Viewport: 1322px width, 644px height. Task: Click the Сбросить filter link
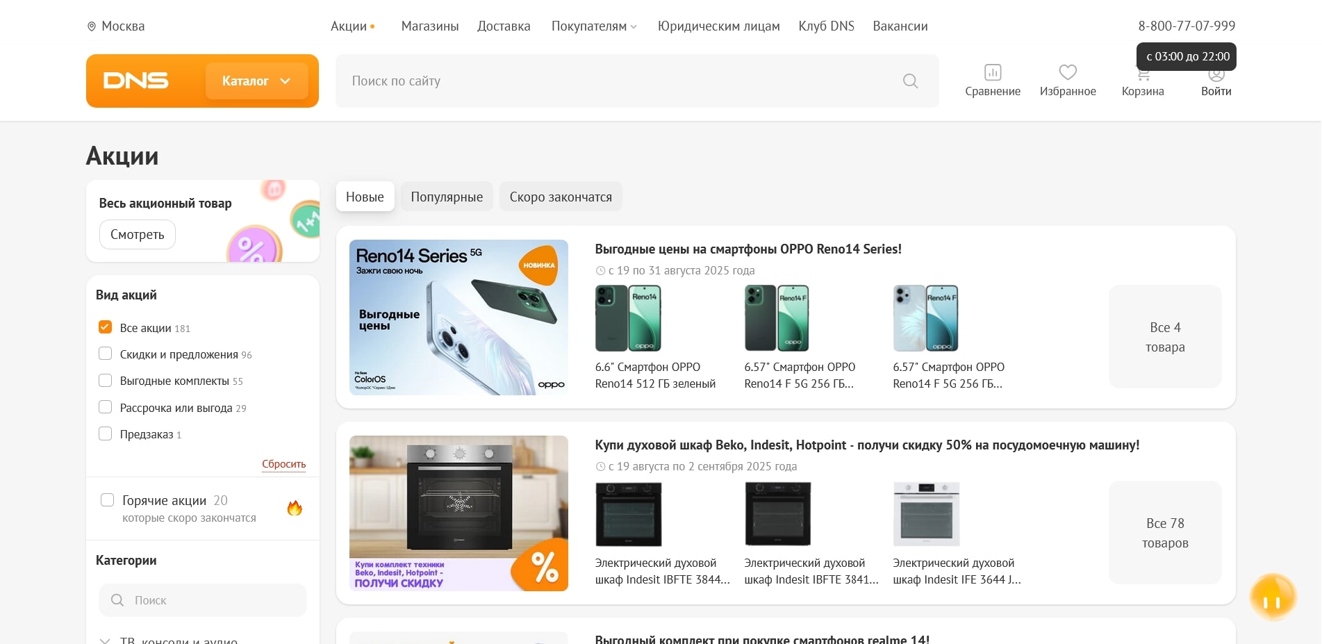click(283, 464)
